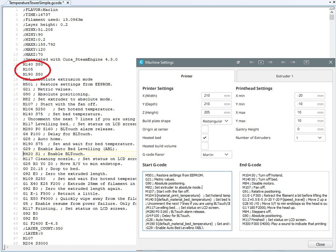Click the 'M204 S3000' line
The width and height of the screenshot is (336, 252).
click(35, 243)
